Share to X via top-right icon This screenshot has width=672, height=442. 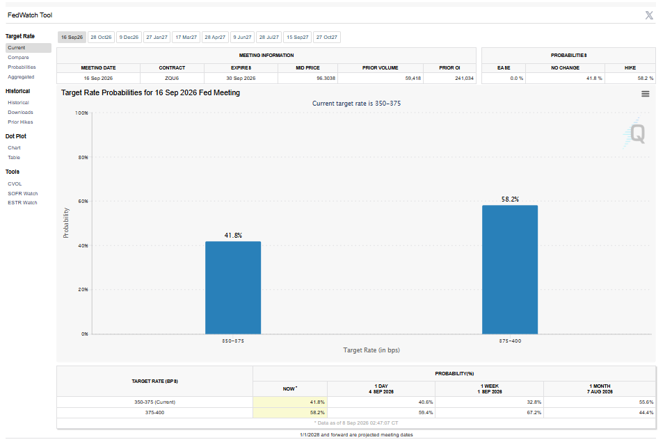649,15
